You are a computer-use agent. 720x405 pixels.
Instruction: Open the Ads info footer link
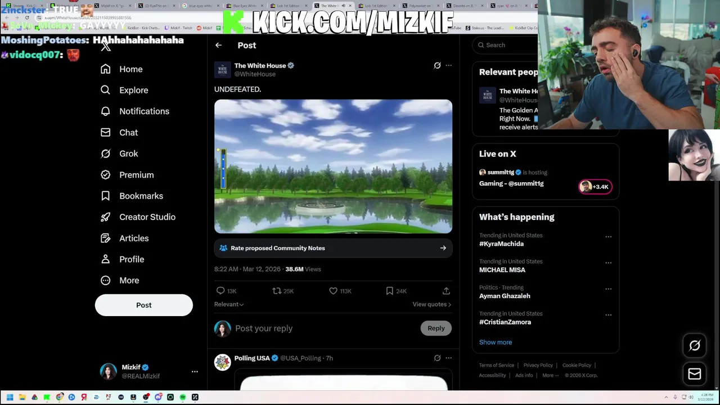524,376
